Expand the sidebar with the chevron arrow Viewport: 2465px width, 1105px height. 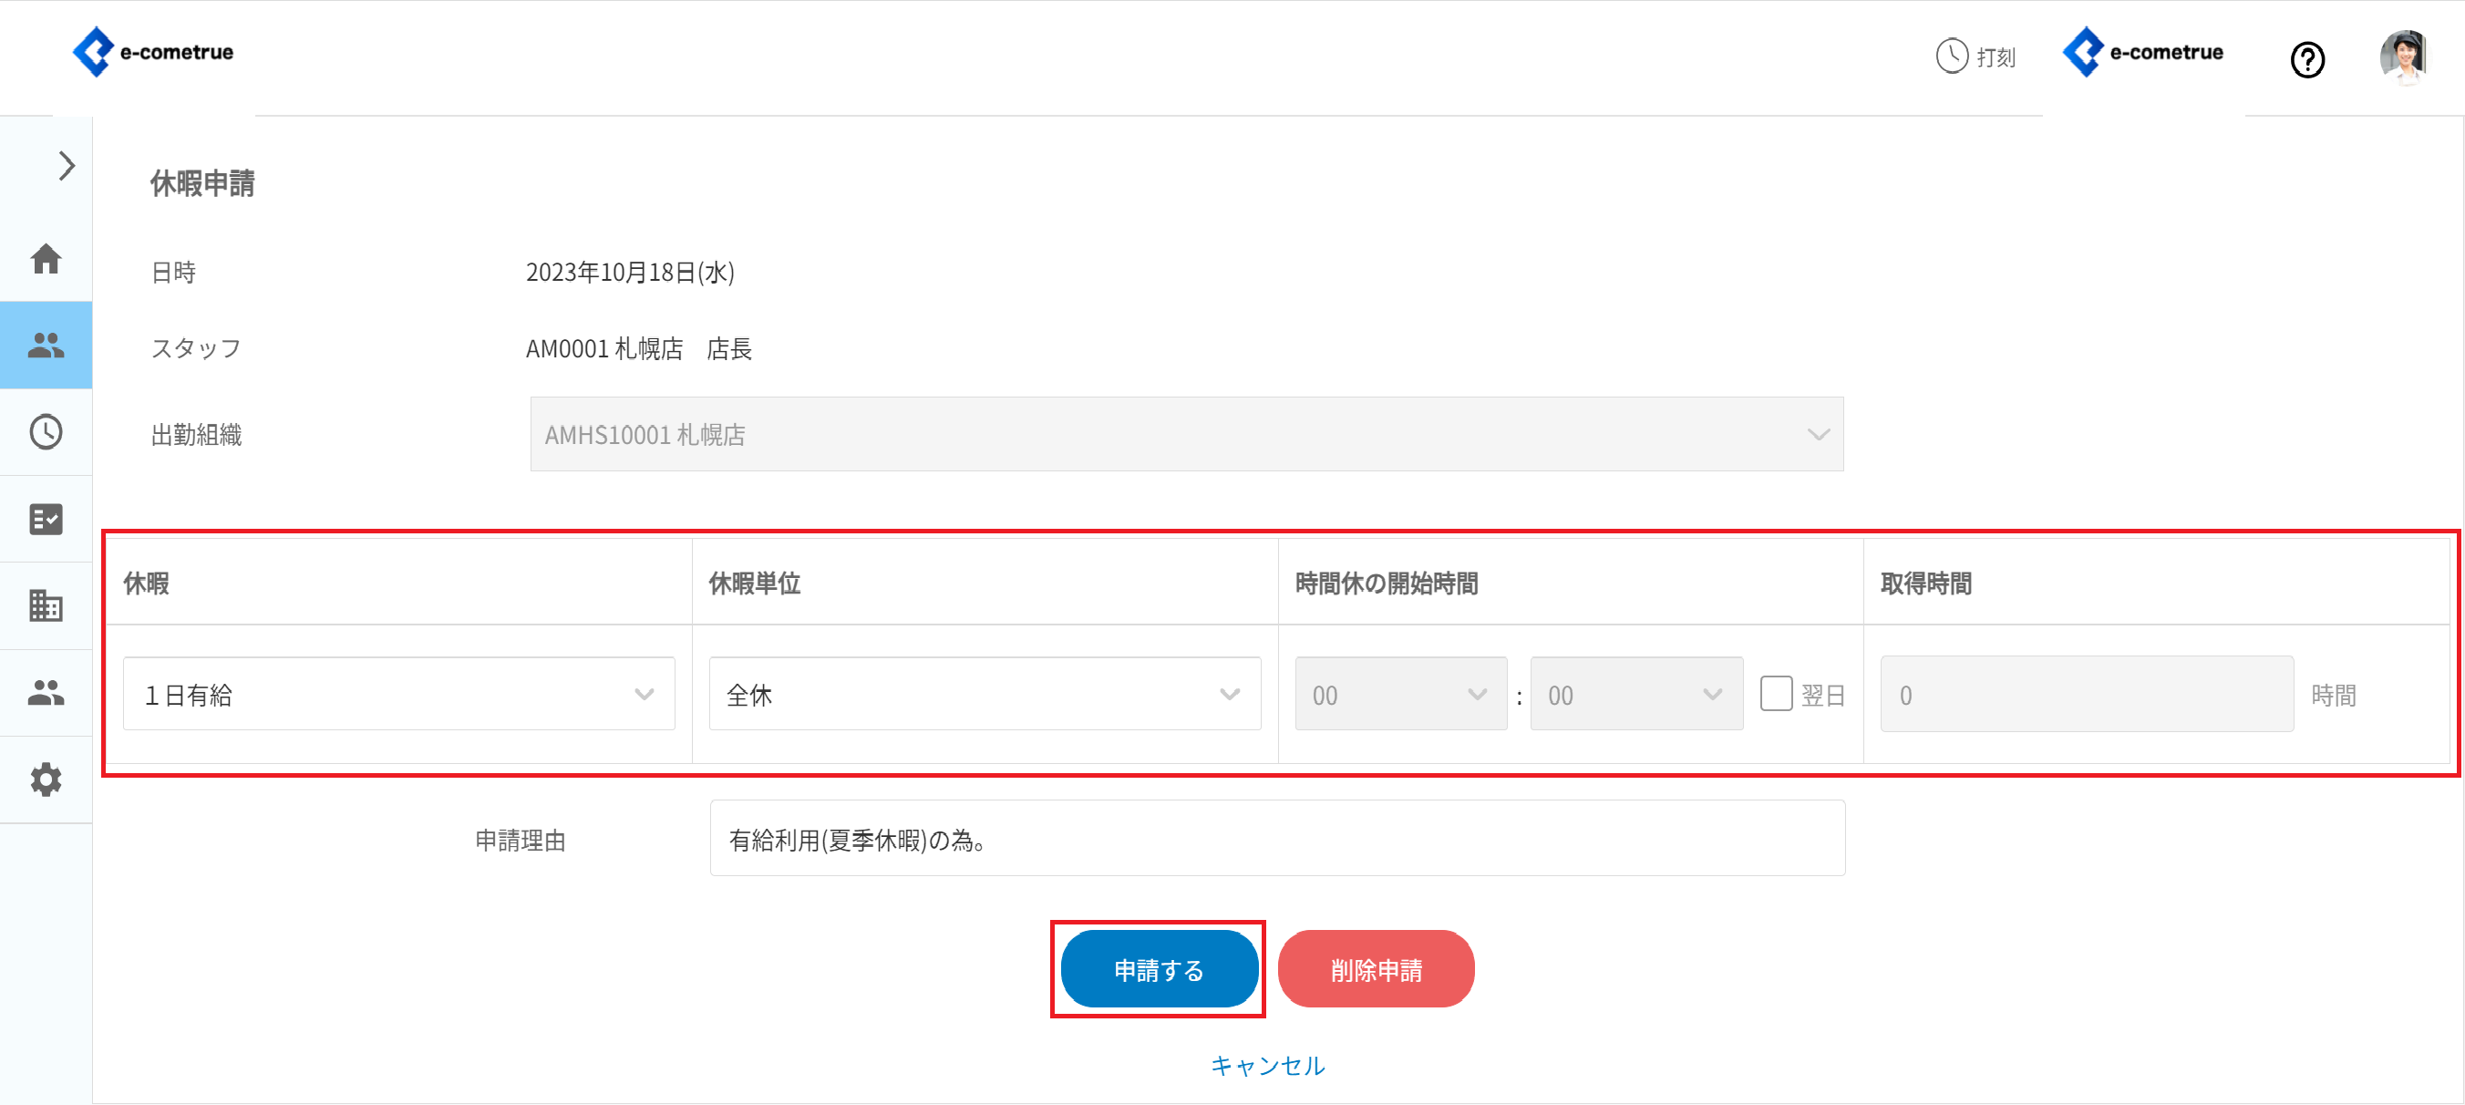[x=66, y=167]
